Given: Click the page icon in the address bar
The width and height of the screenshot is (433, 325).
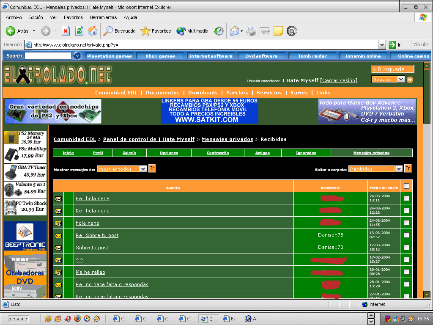Looking at the screenshot, I should pyautogui.click(x=28, y=45).
